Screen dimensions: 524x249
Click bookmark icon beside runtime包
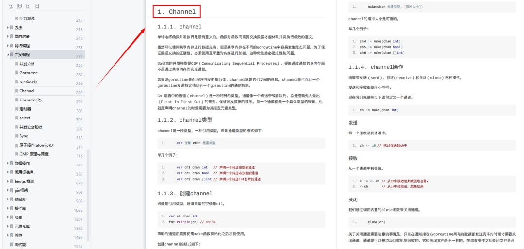16,82
